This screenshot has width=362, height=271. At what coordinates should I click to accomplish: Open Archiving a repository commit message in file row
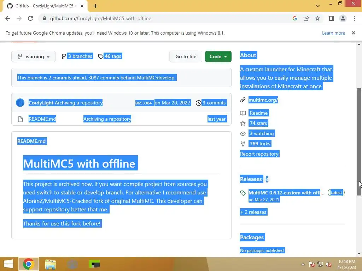(107, 119)
